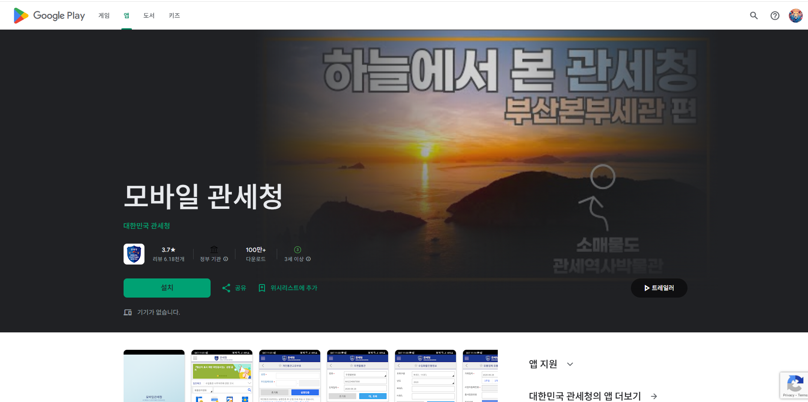Click the 모바일 관세청 app icon
Viewport: 808px width, 402px height.
tap(134, 254)
